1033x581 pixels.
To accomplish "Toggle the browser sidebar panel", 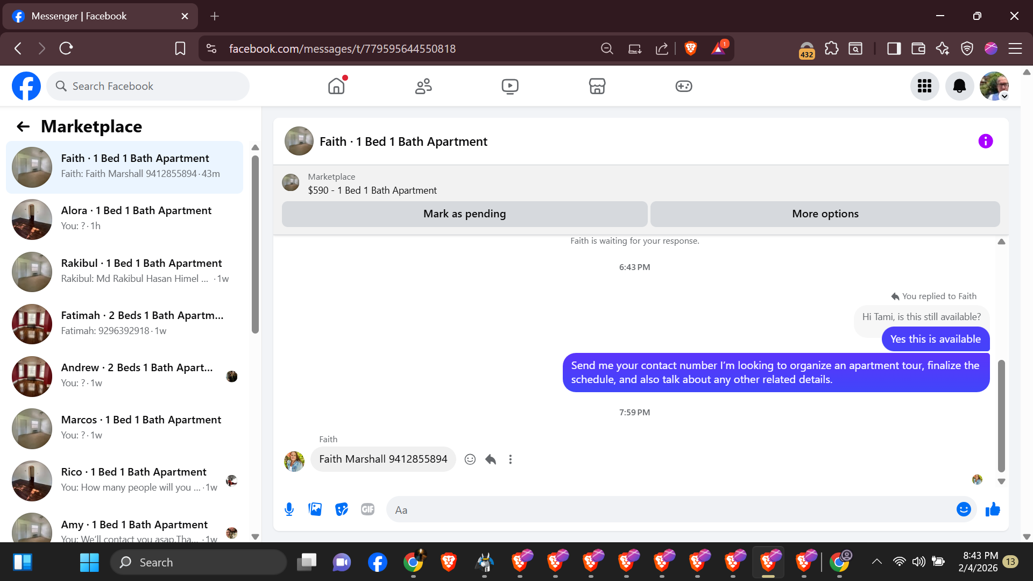I will coord(894,49).
